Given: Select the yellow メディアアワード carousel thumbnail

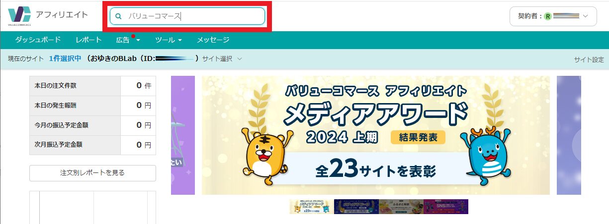Looking at the screenshot, I should (x=312, y=207).
